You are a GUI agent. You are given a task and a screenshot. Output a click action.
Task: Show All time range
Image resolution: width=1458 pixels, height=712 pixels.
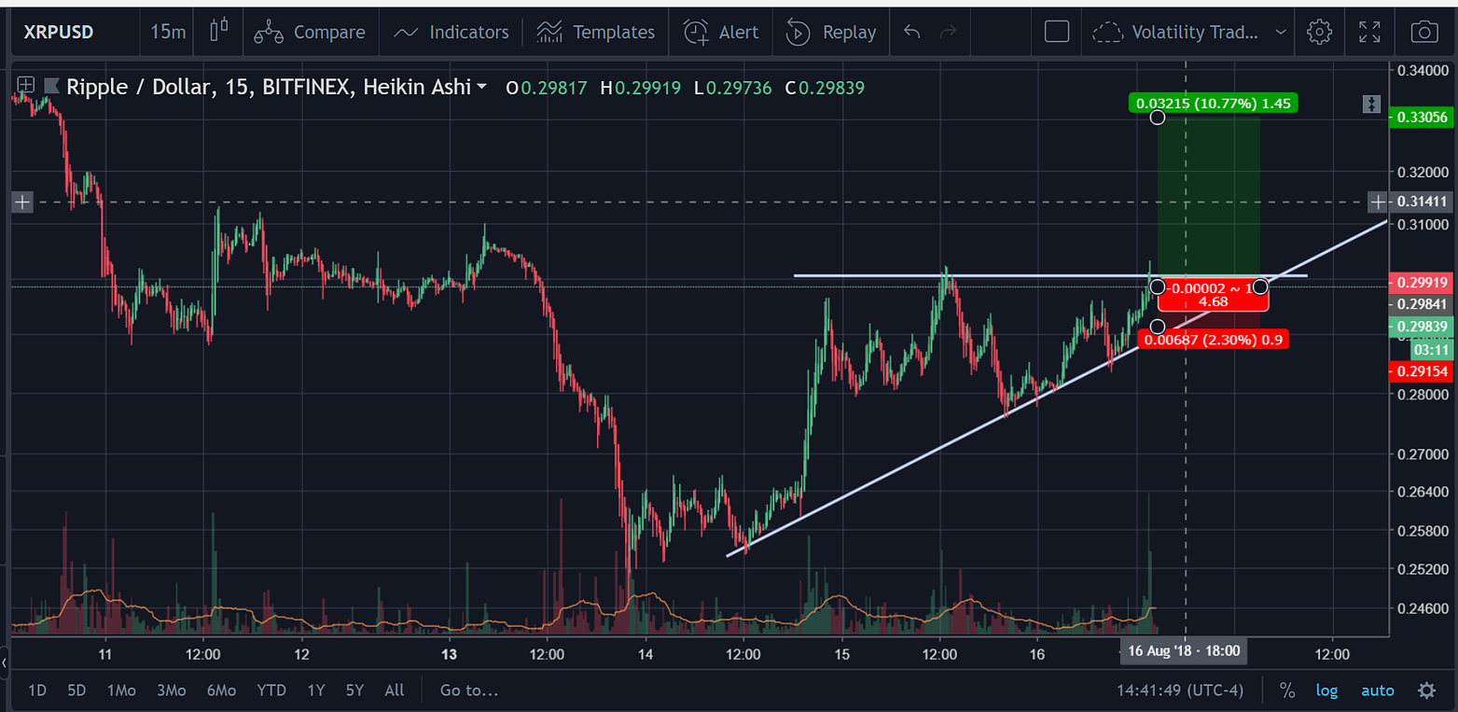pos(395,691)
